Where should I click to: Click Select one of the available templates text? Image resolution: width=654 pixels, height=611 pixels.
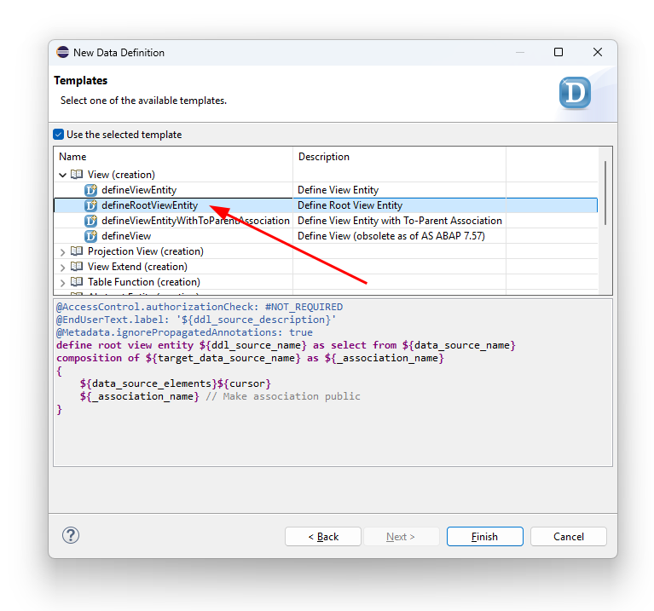[x=143, y=101]
